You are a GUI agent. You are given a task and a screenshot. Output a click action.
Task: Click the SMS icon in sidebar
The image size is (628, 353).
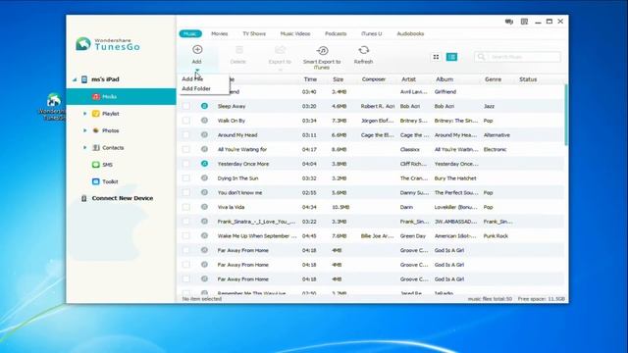coord(96,165)
